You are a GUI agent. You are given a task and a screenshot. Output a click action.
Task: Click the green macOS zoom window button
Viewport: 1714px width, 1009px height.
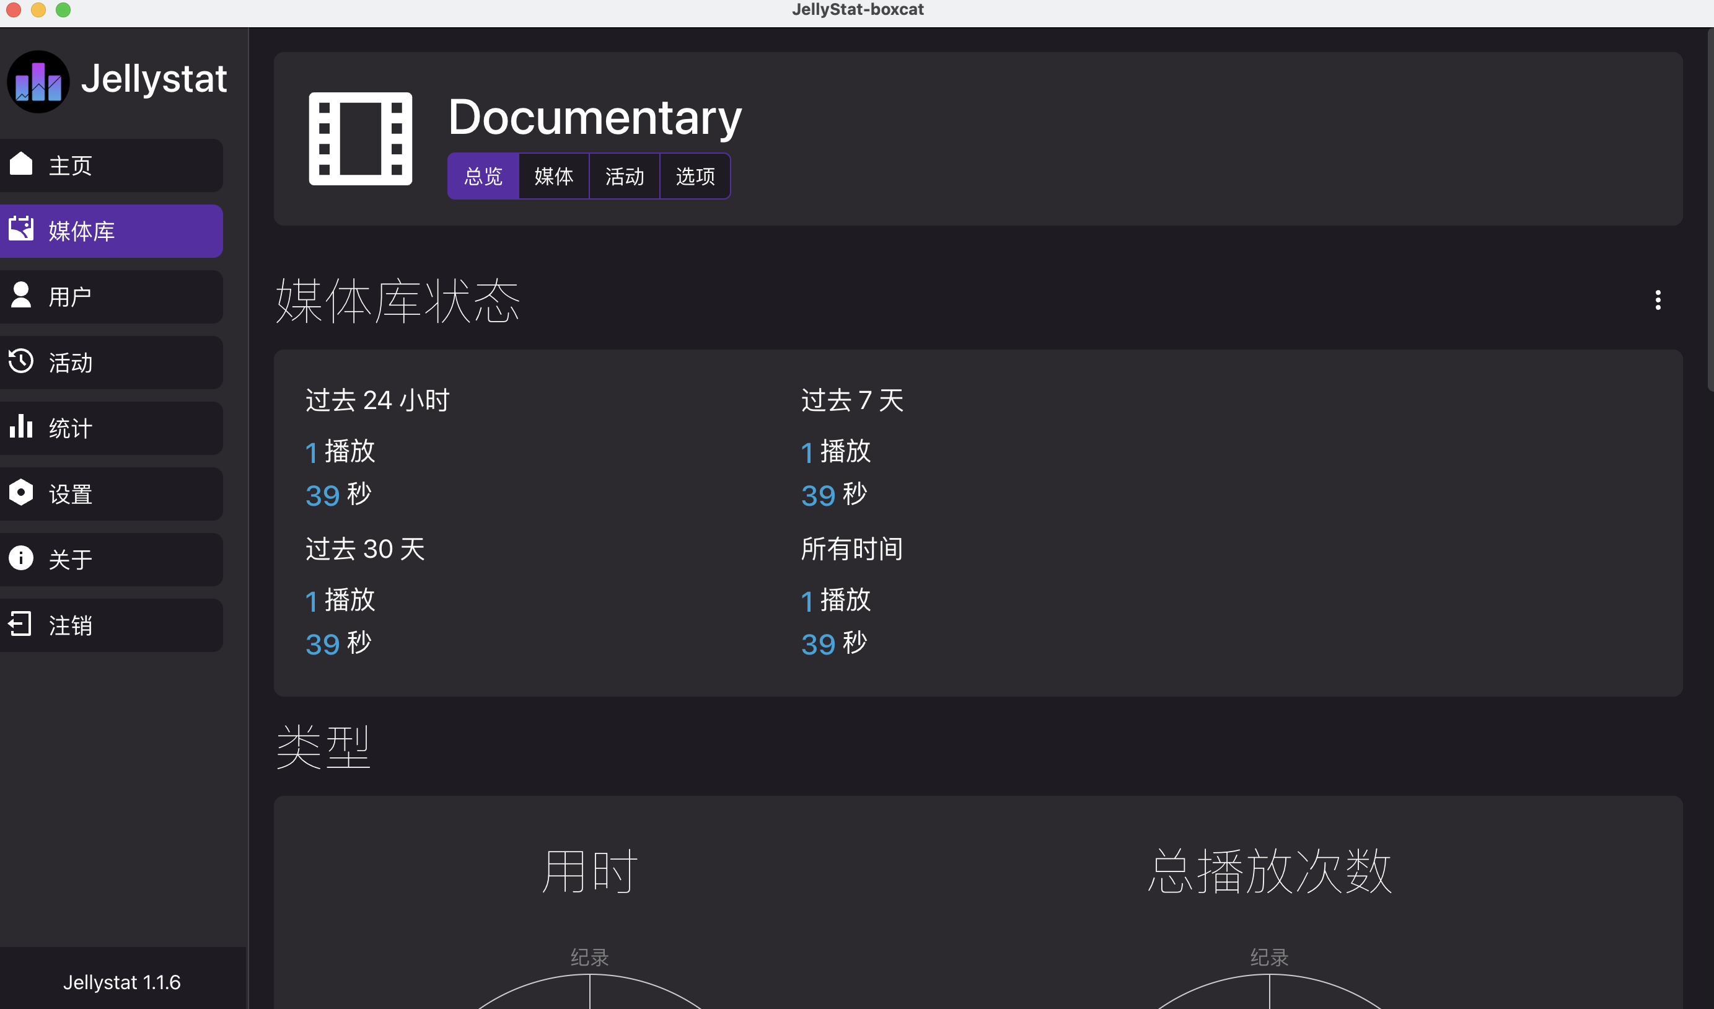click(63, 9)
